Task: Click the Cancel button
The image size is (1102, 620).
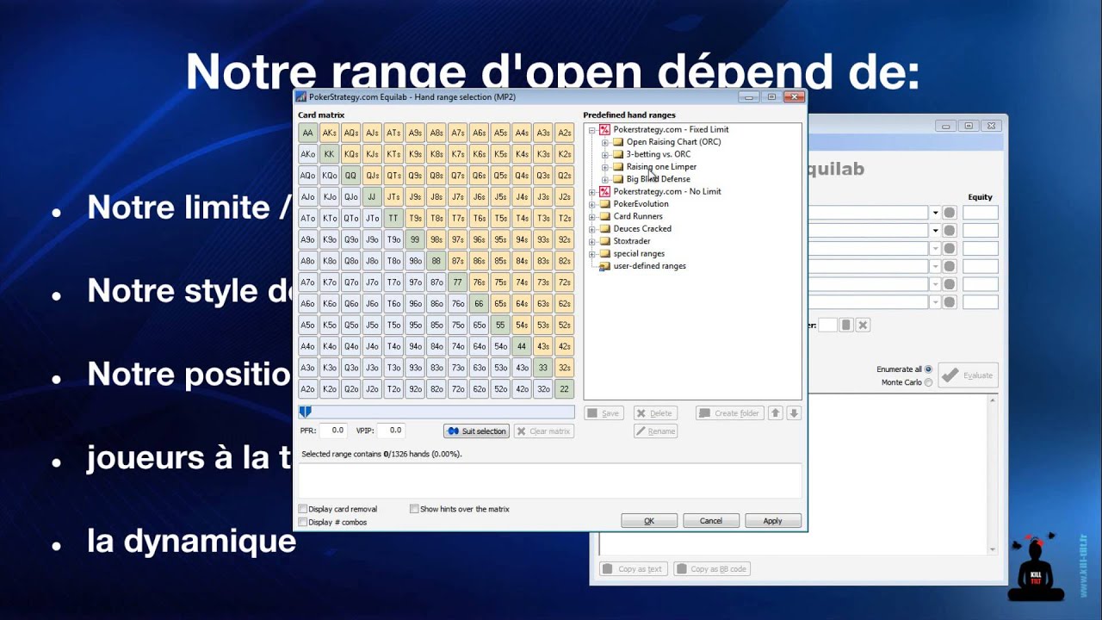Action: 711,521
